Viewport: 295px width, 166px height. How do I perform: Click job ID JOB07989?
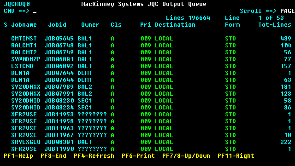[59, 87]
